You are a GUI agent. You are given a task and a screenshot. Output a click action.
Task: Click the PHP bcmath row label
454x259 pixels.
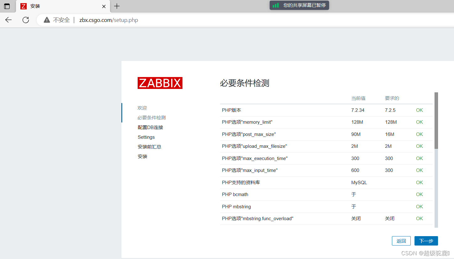235,194
